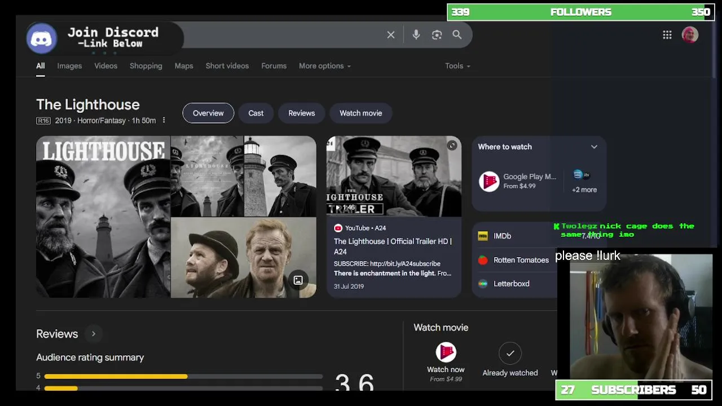Click the Rotten Tomatoes tomato icon
This screenshot has height=406, width=722.
pos(483,260)
